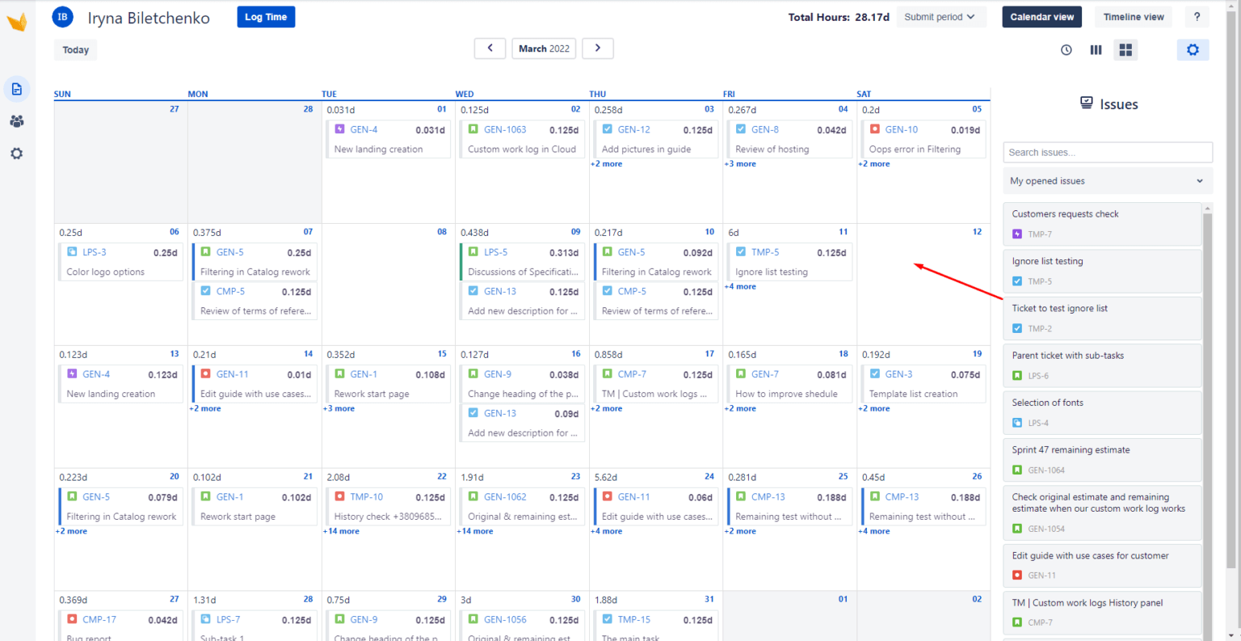Screen dimensions: 1241x641
Task: Jump to Today with the Today button
Action: 74,49
